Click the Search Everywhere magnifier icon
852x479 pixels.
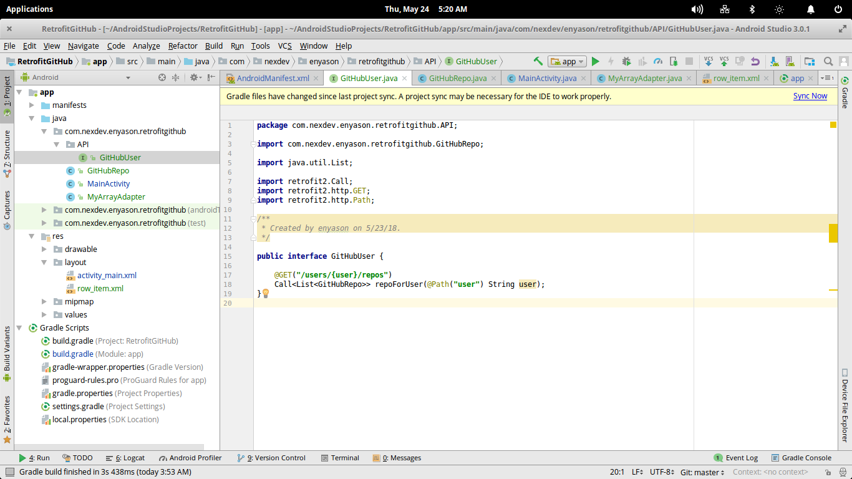(x=828, y=61)
